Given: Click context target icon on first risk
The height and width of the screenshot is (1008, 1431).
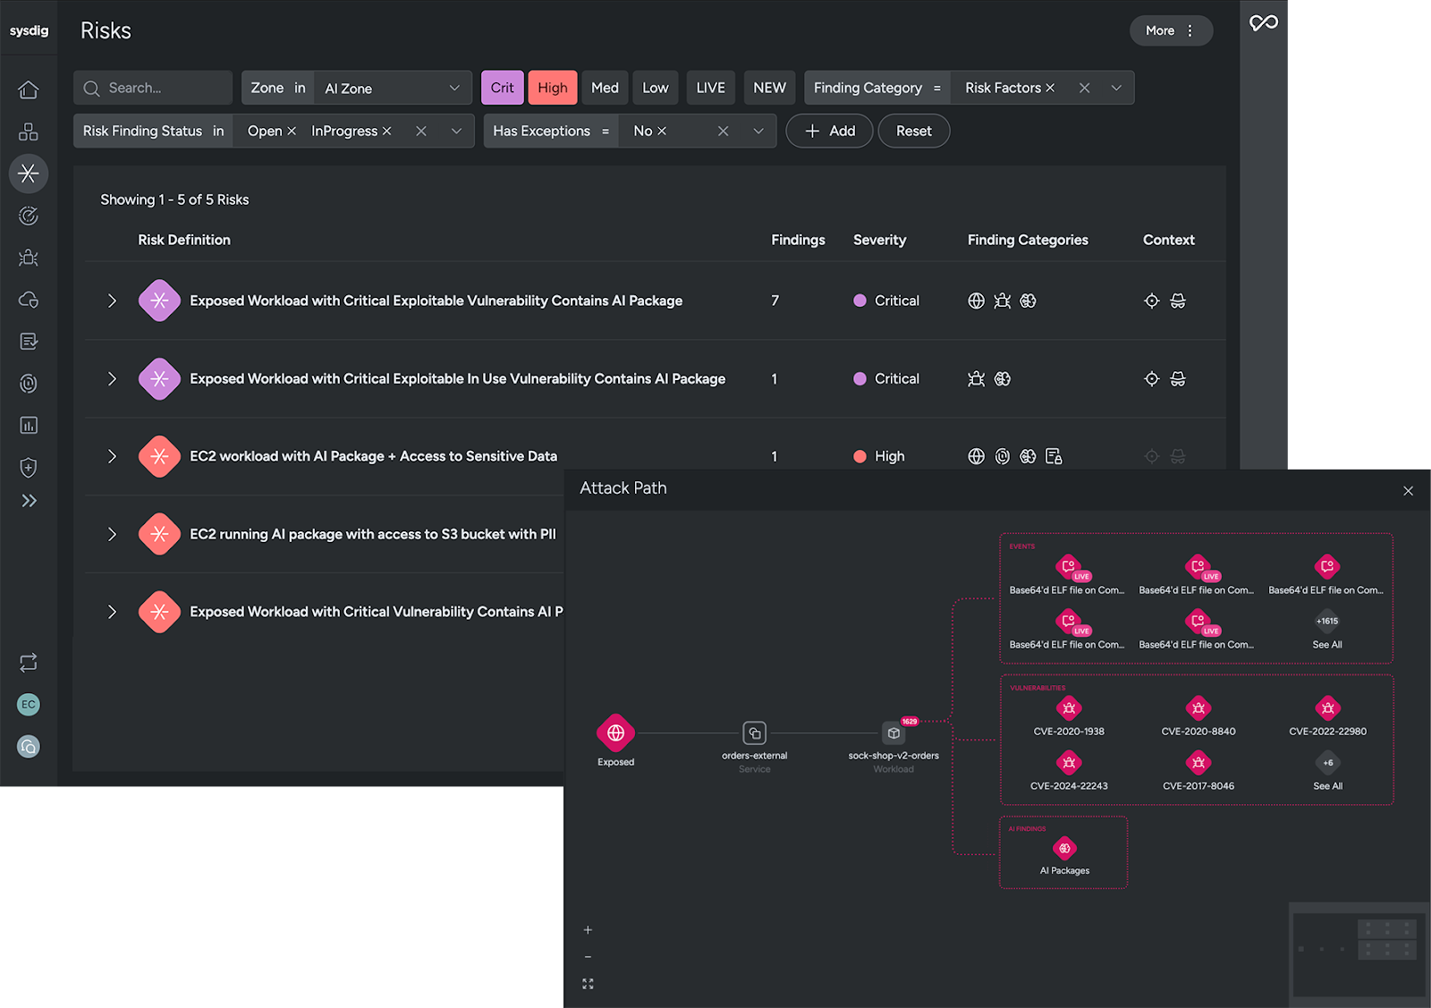Looking at the screenshot, I should coord(1152,301).
